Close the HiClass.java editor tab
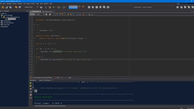This screenshot has height=109, width=194. tap(41, 12)
